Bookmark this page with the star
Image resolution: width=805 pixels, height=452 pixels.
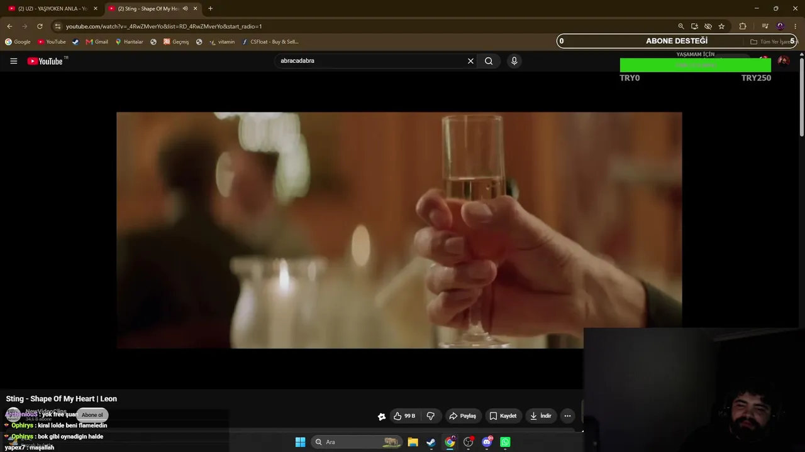tap(721, 26)
